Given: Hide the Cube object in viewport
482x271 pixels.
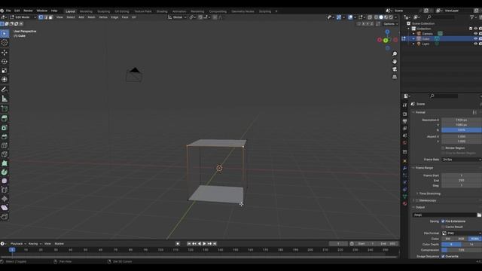Looking at the screenshot, I should click(x=475, y=38).
